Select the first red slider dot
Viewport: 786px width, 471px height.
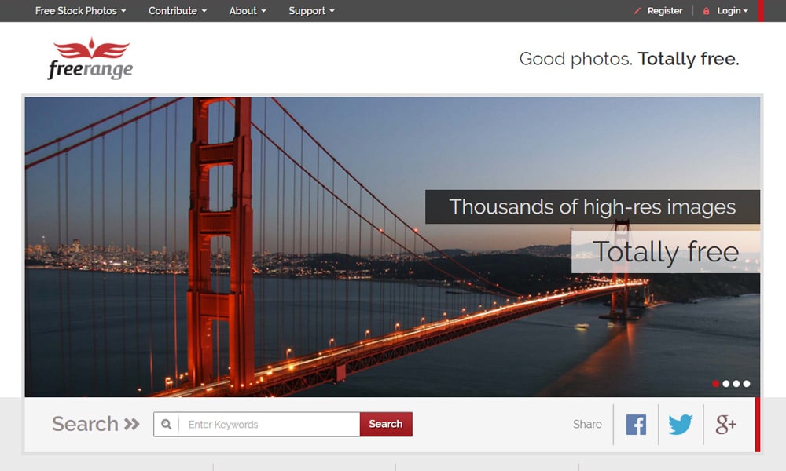(715, 384)
